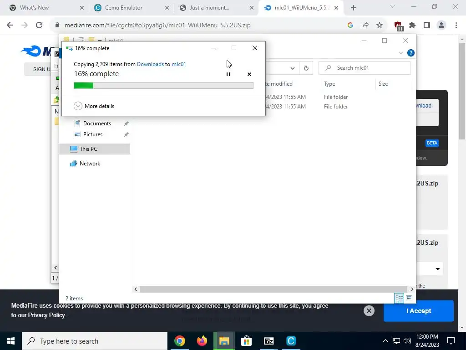The image size is (466, 350).
Task: Open the uBlock extension icon
Action: pos(399,26)
